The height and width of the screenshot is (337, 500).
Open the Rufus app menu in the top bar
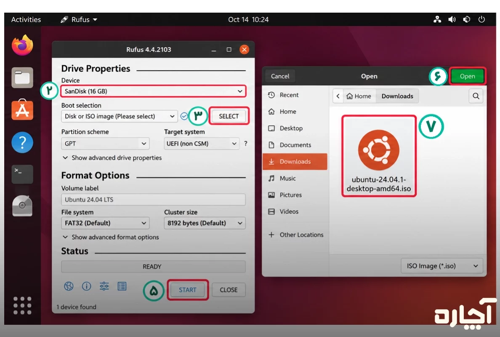click(79, 19)
